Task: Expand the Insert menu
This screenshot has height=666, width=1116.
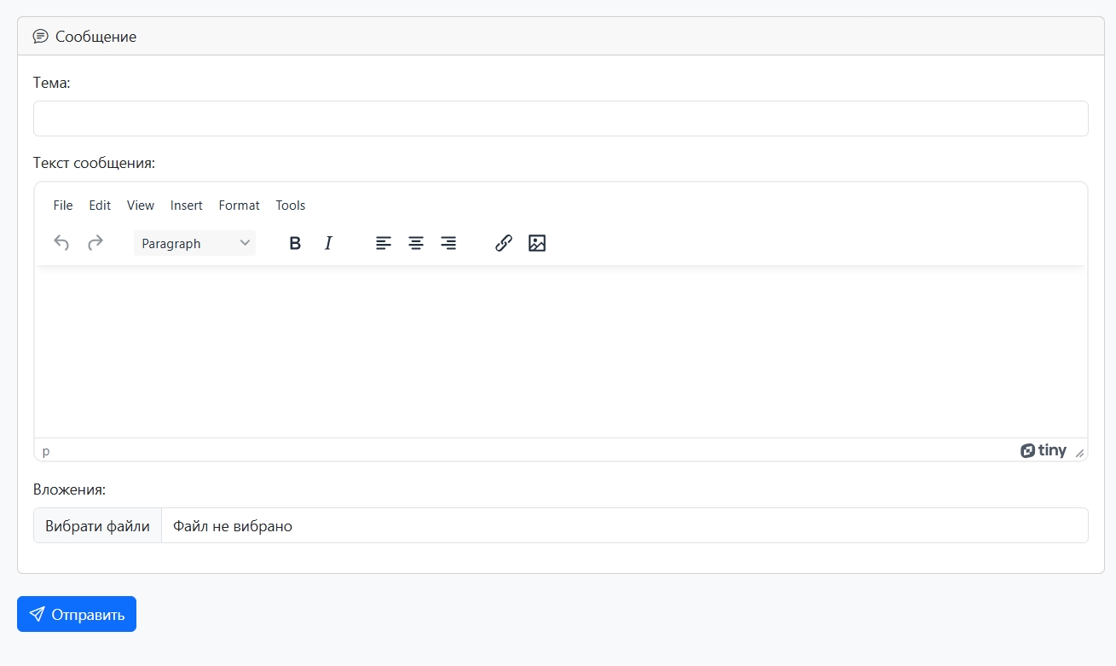Action: click(187, 206)
